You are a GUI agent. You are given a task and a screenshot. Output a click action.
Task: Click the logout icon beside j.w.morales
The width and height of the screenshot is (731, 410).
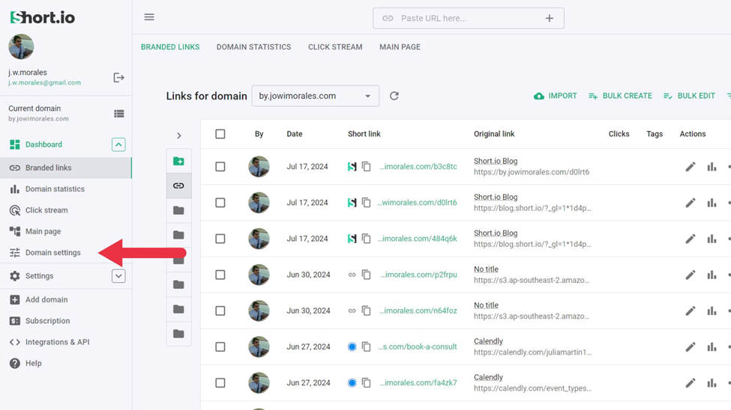(118, 78)
